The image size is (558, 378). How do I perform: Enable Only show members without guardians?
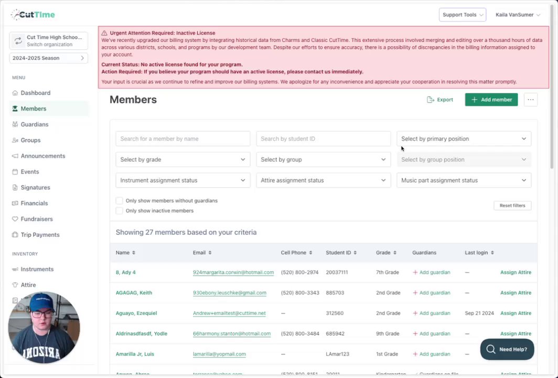(120, 201)
